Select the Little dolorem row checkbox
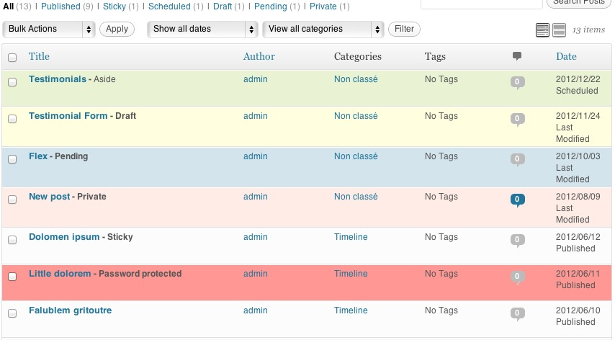615x340 pixels. click(12, 277)
